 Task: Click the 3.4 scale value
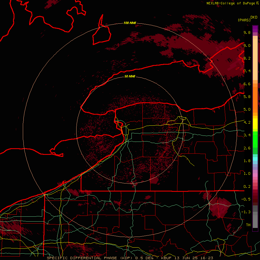[x=247, y=135]
